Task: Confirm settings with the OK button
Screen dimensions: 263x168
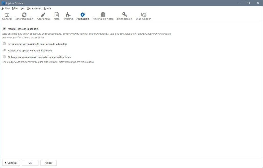Action: click(30, 163)
